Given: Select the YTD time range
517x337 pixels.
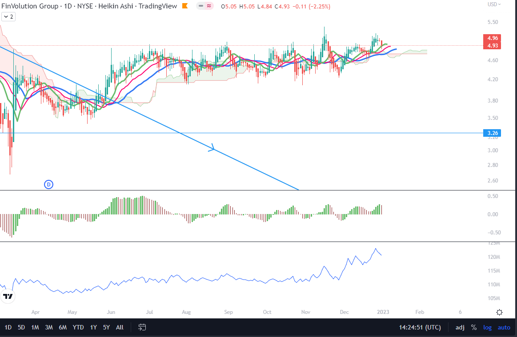Looking at the screenshot, I should [78, 327].
